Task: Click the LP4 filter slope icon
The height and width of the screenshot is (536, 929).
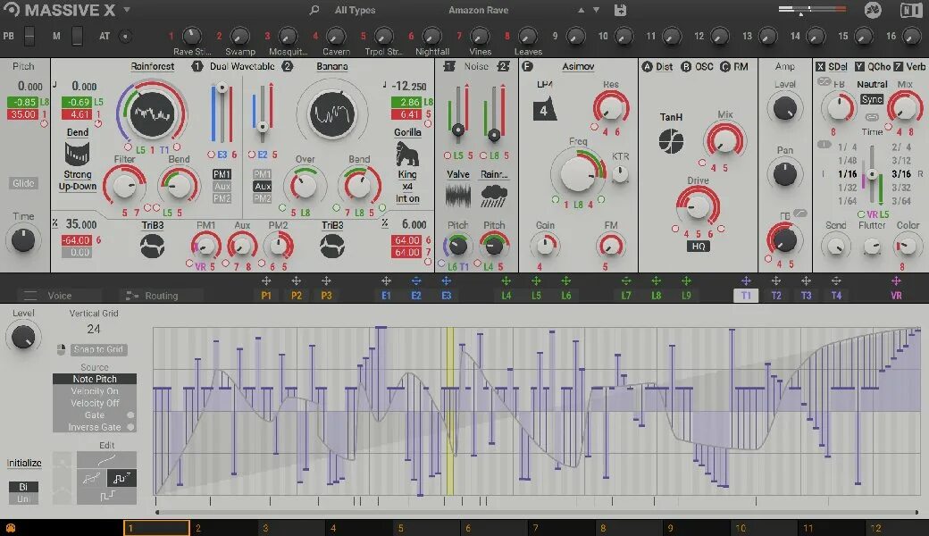Action: pos(544,109)
